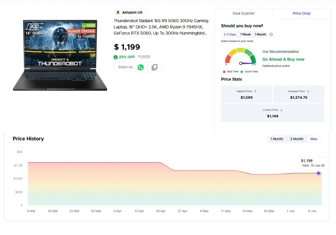336x235 pixels.
Task: Click the Lowest Price $1,149 card
Action: point(272,113)
